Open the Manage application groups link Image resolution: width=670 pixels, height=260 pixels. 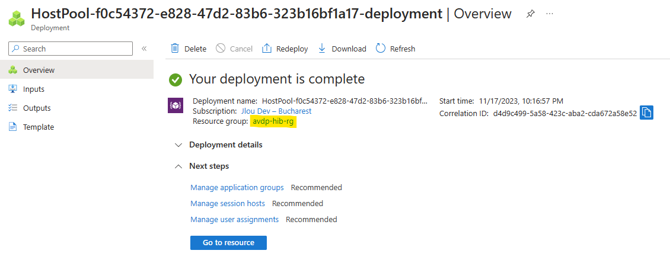(237, 187)
